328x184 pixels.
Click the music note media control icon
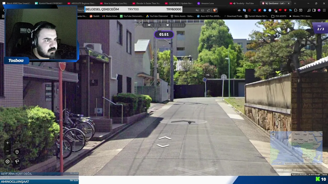309,10
